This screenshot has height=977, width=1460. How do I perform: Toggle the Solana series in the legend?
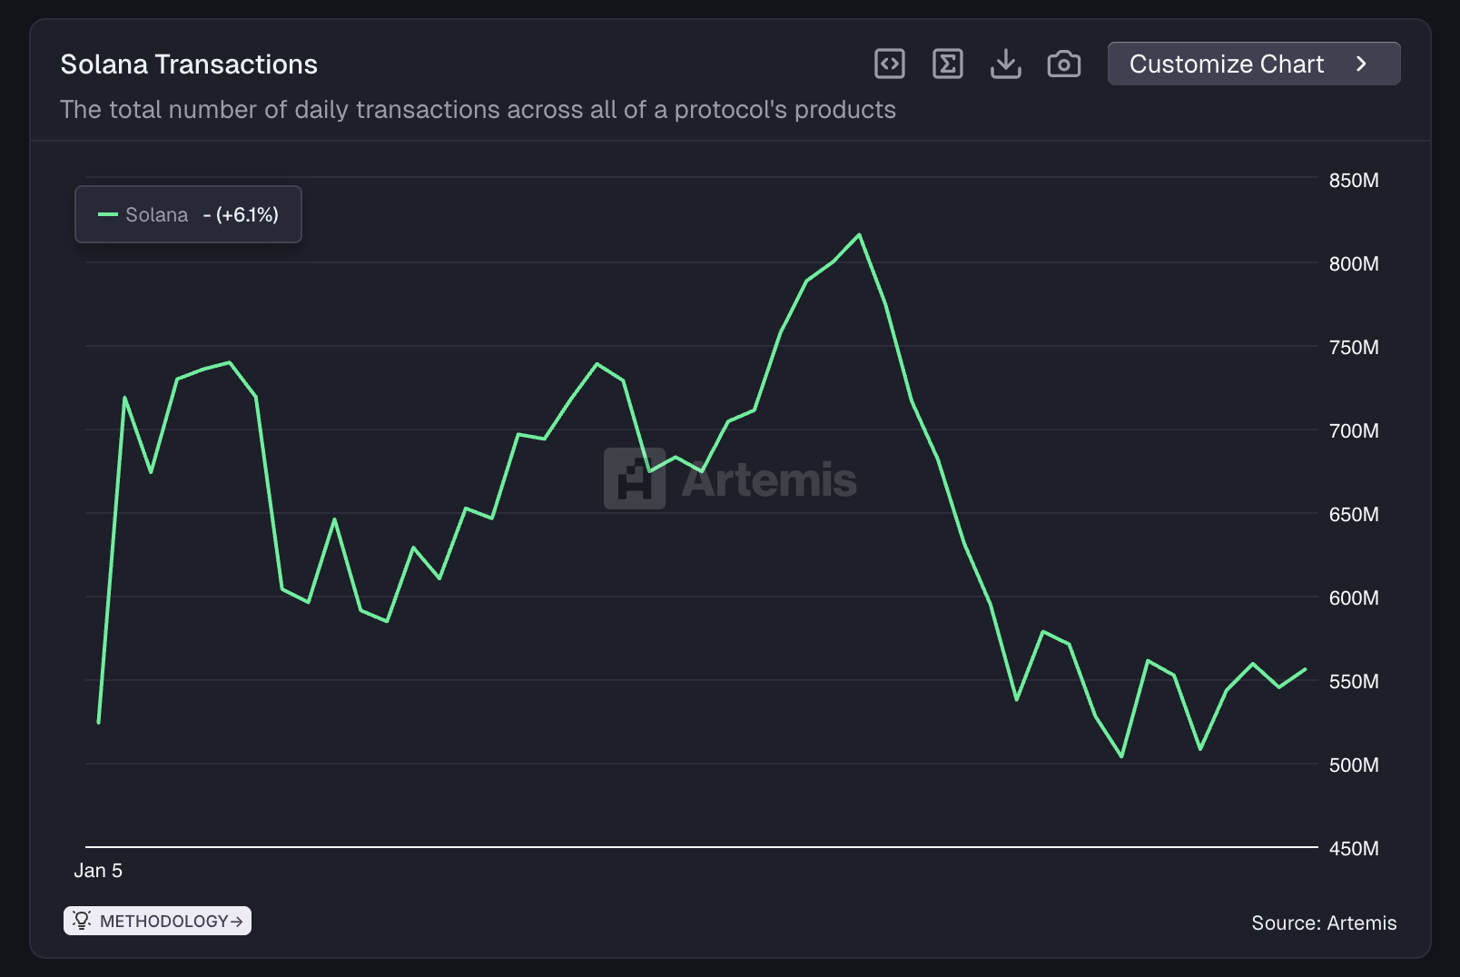click(x=186, y=214)
